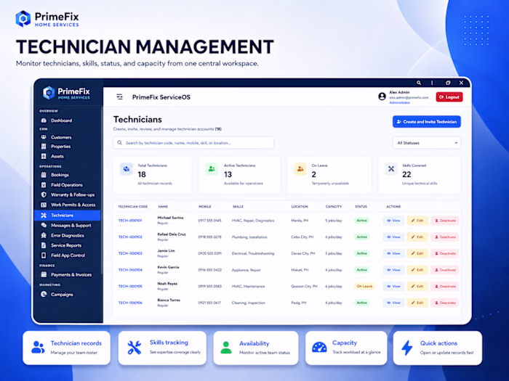
Task: Click Create and Invite Technician
Action: pos(427,122)
